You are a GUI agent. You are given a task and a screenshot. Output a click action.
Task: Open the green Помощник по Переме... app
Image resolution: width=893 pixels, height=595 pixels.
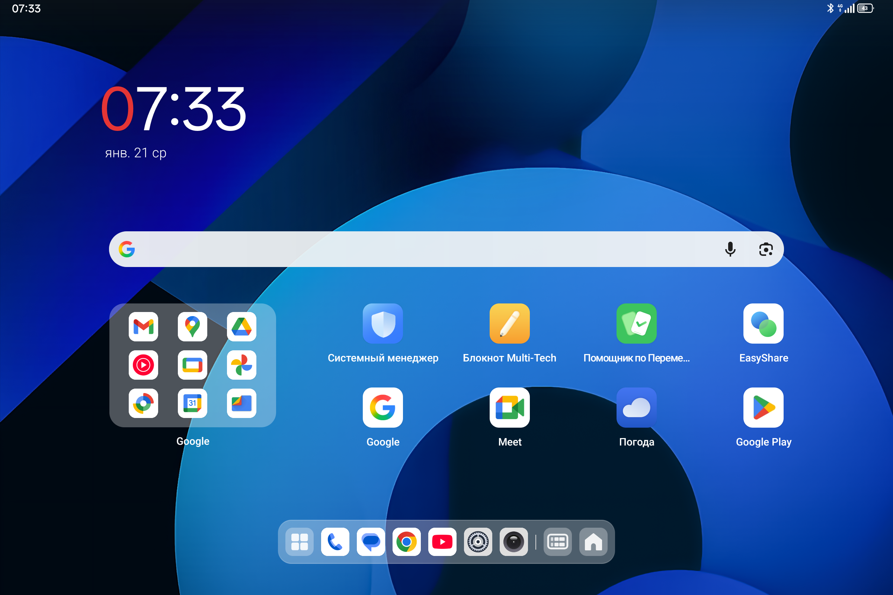pos(636,323)
